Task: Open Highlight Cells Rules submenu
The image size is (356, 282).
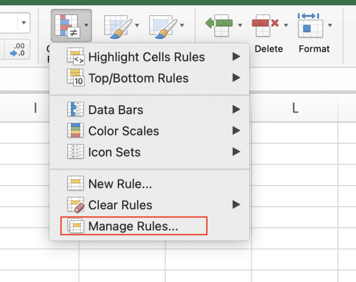Action: pyautogui.click(x=146, y=57)
